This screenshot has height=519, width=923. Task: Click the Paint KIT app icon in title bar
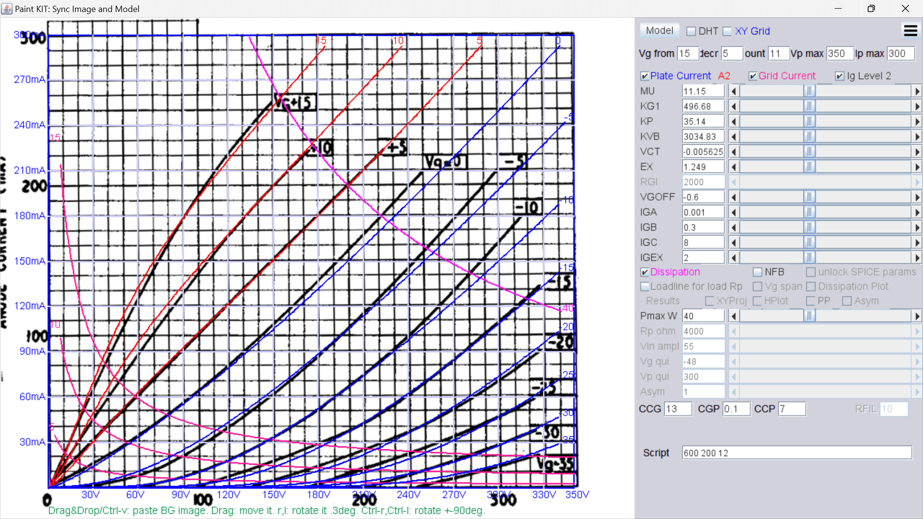(7, 9)
